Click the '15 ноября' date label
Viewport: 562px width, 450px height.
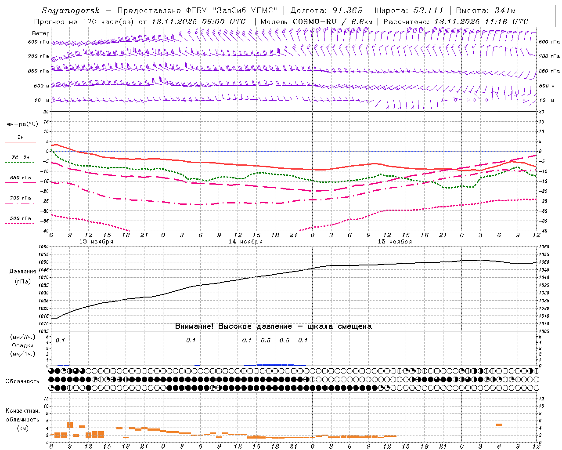(x=395, y=242)
